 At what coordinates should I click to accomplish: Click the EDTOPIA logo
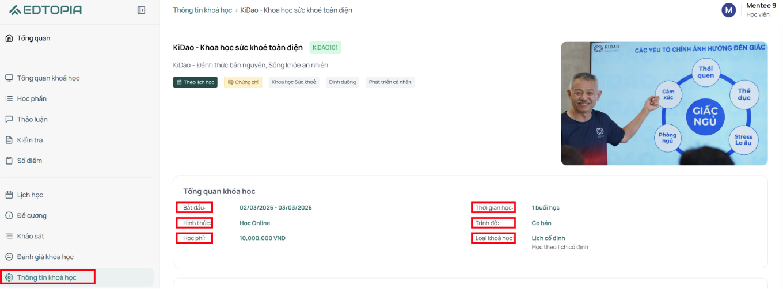[x=45, y=10]
